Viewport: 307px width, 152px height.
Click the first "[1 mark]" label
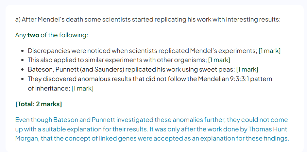point(270,51)
